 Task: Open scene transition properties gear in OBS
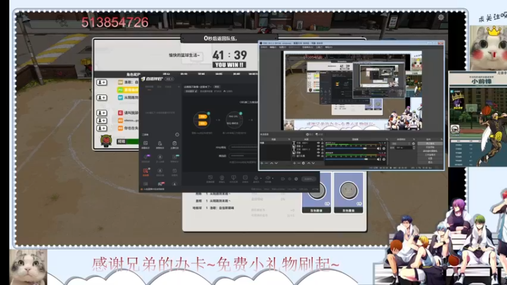[x=414, y=144]
